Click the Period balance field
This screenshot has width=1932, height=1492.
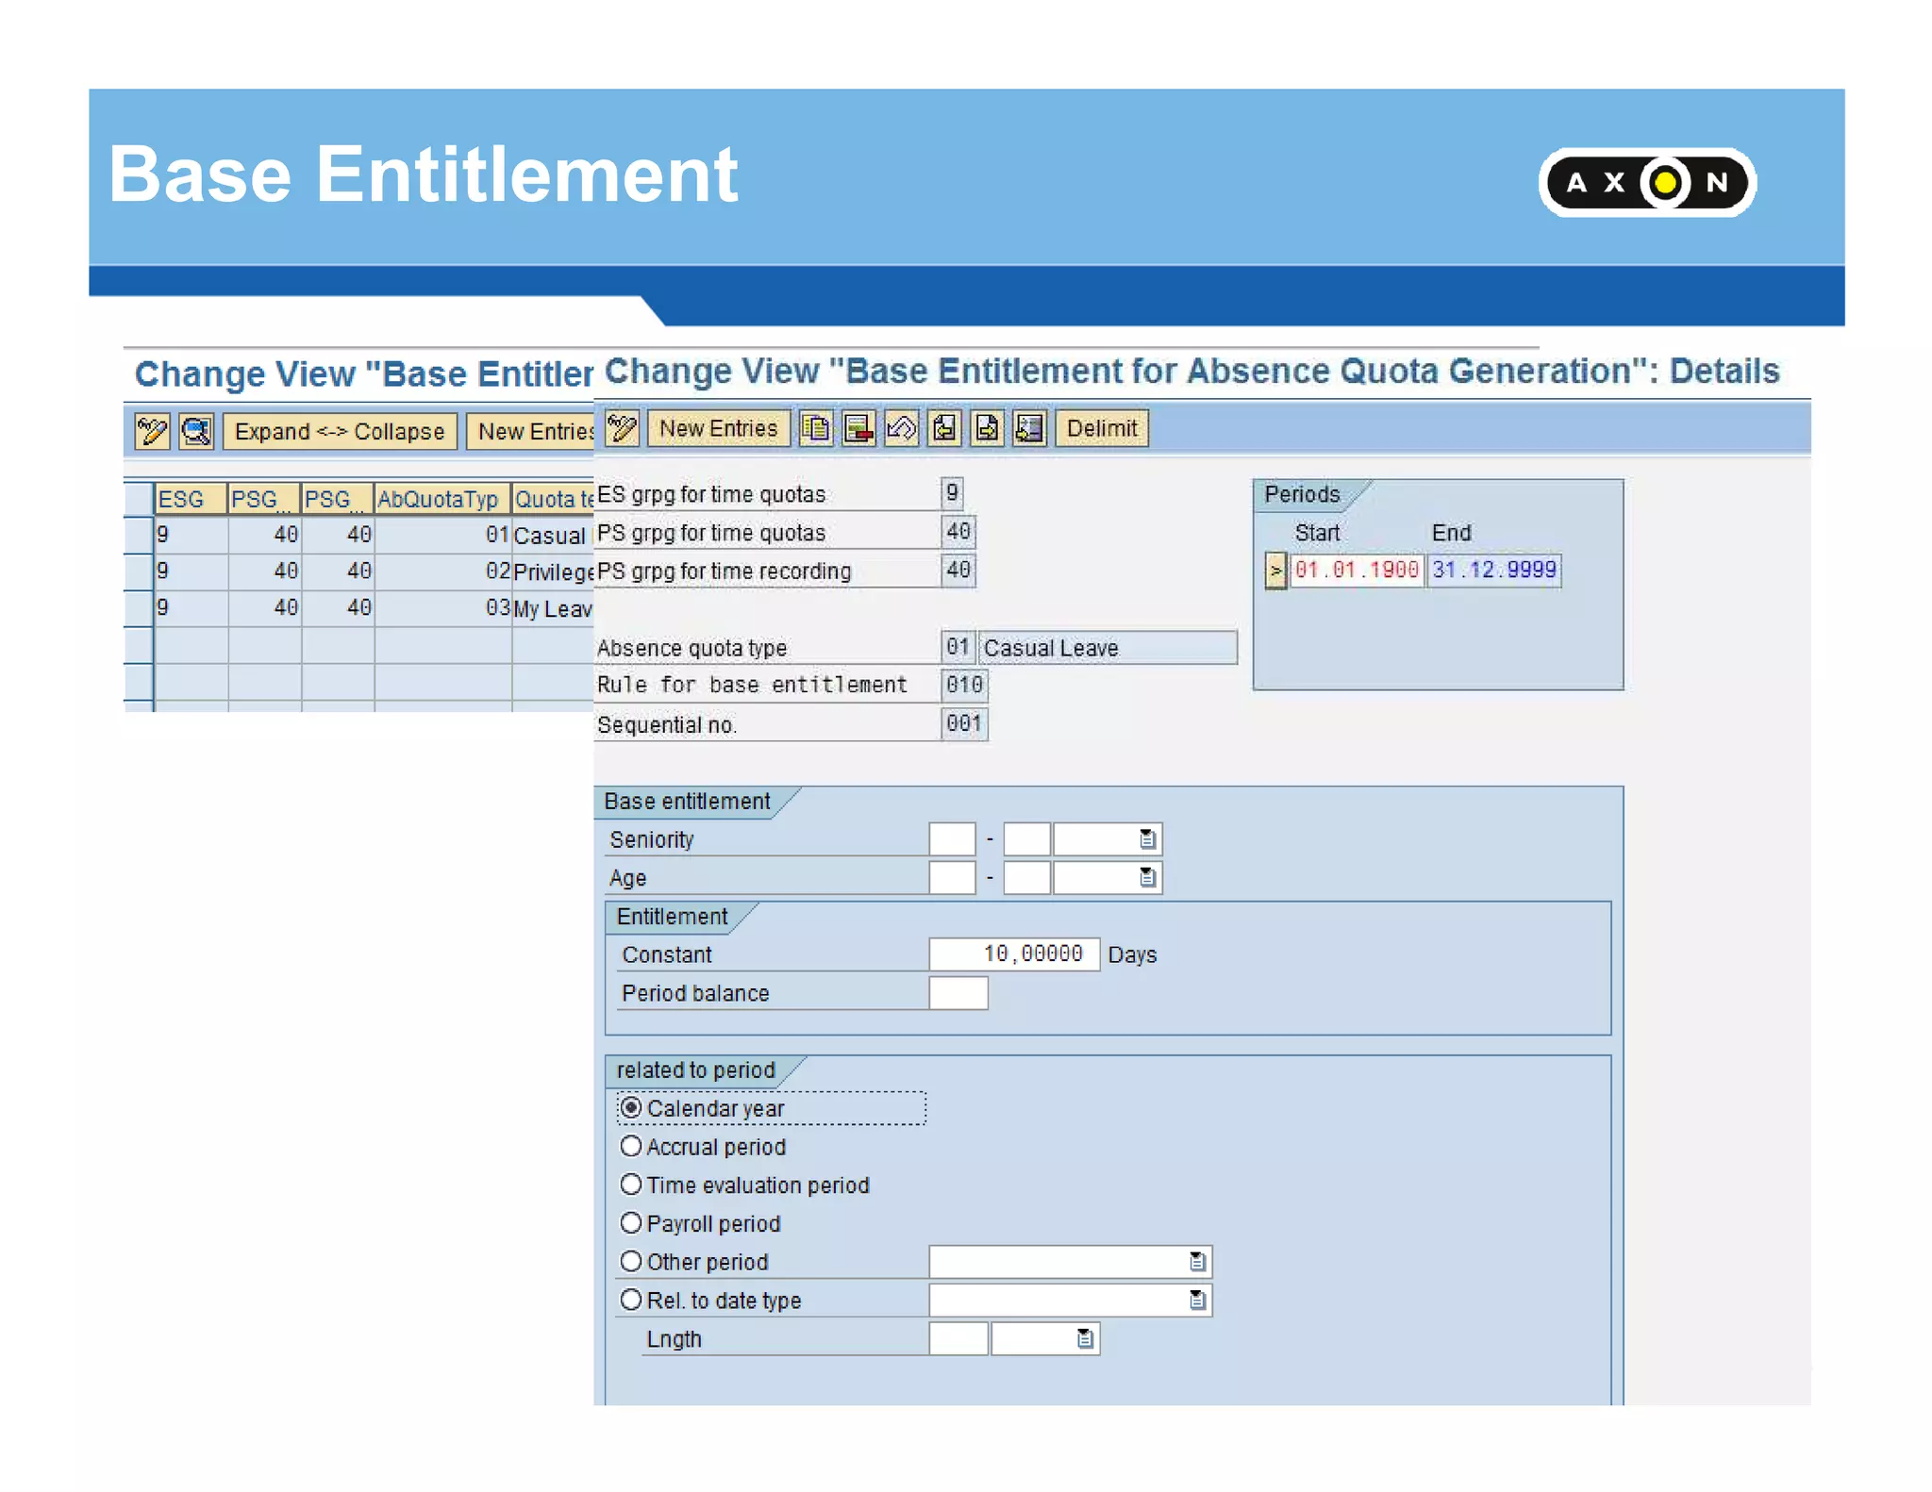(958, 993)
